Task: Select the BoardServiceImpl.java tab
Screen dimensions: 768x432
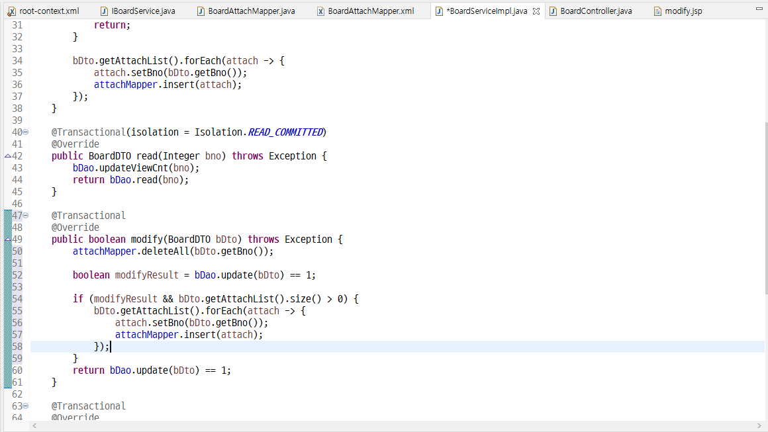Action: pos(487,11)
